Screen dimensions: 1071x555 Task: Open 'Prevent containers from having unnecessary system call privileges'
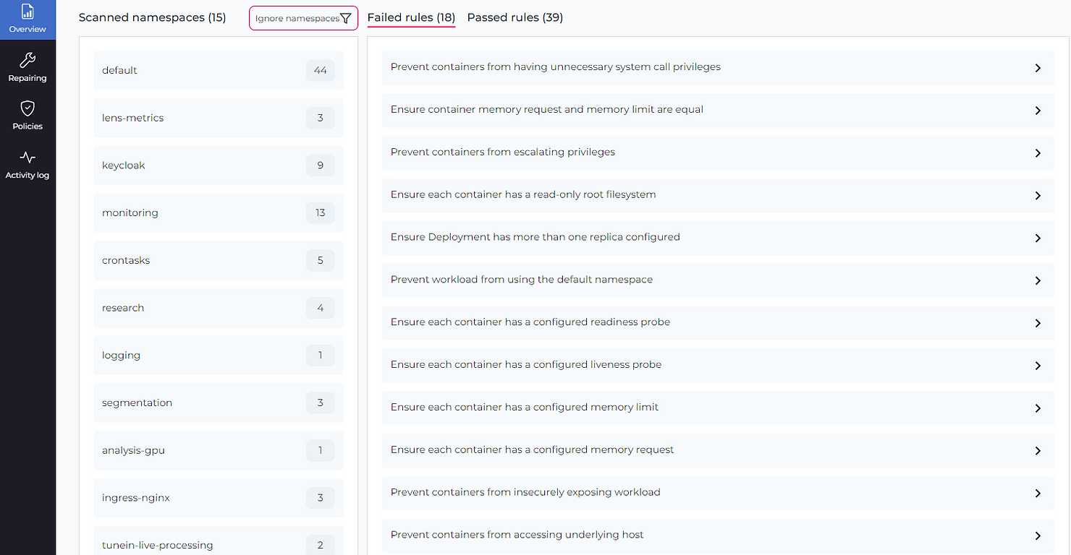pos(556,66)
